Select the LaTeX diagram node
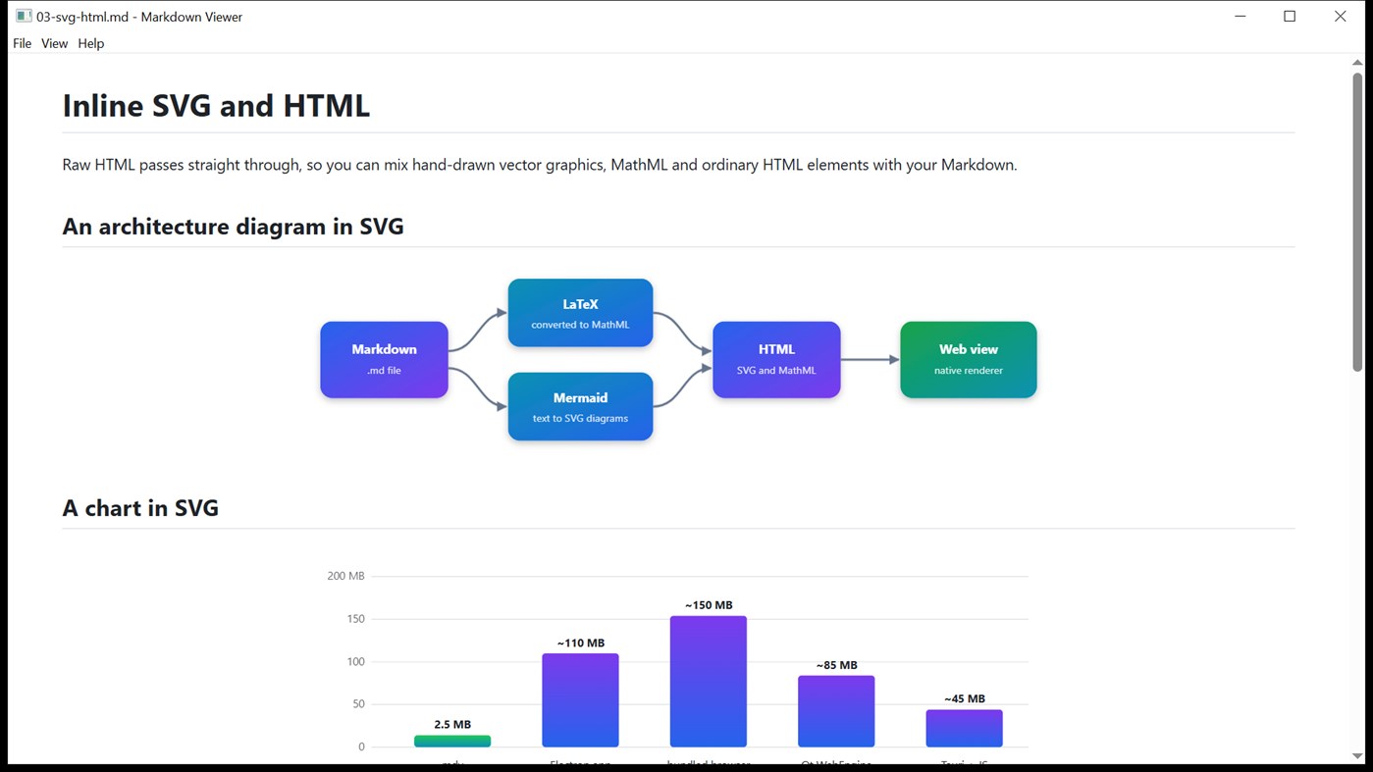 (580, 313)
